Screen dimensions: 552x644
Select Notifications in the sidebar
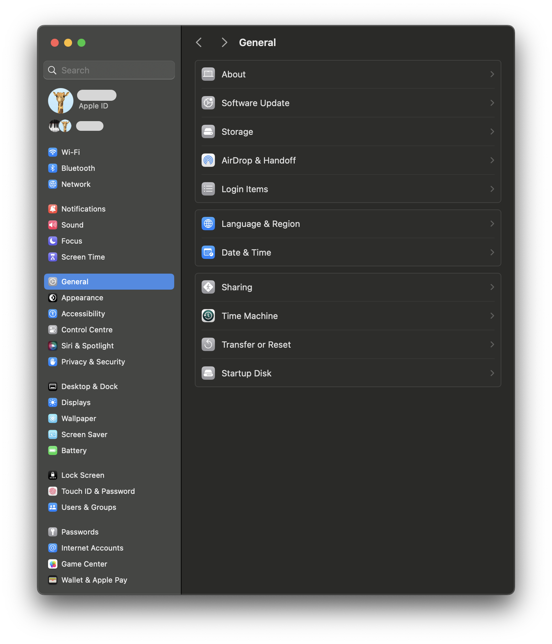(83, 209)
